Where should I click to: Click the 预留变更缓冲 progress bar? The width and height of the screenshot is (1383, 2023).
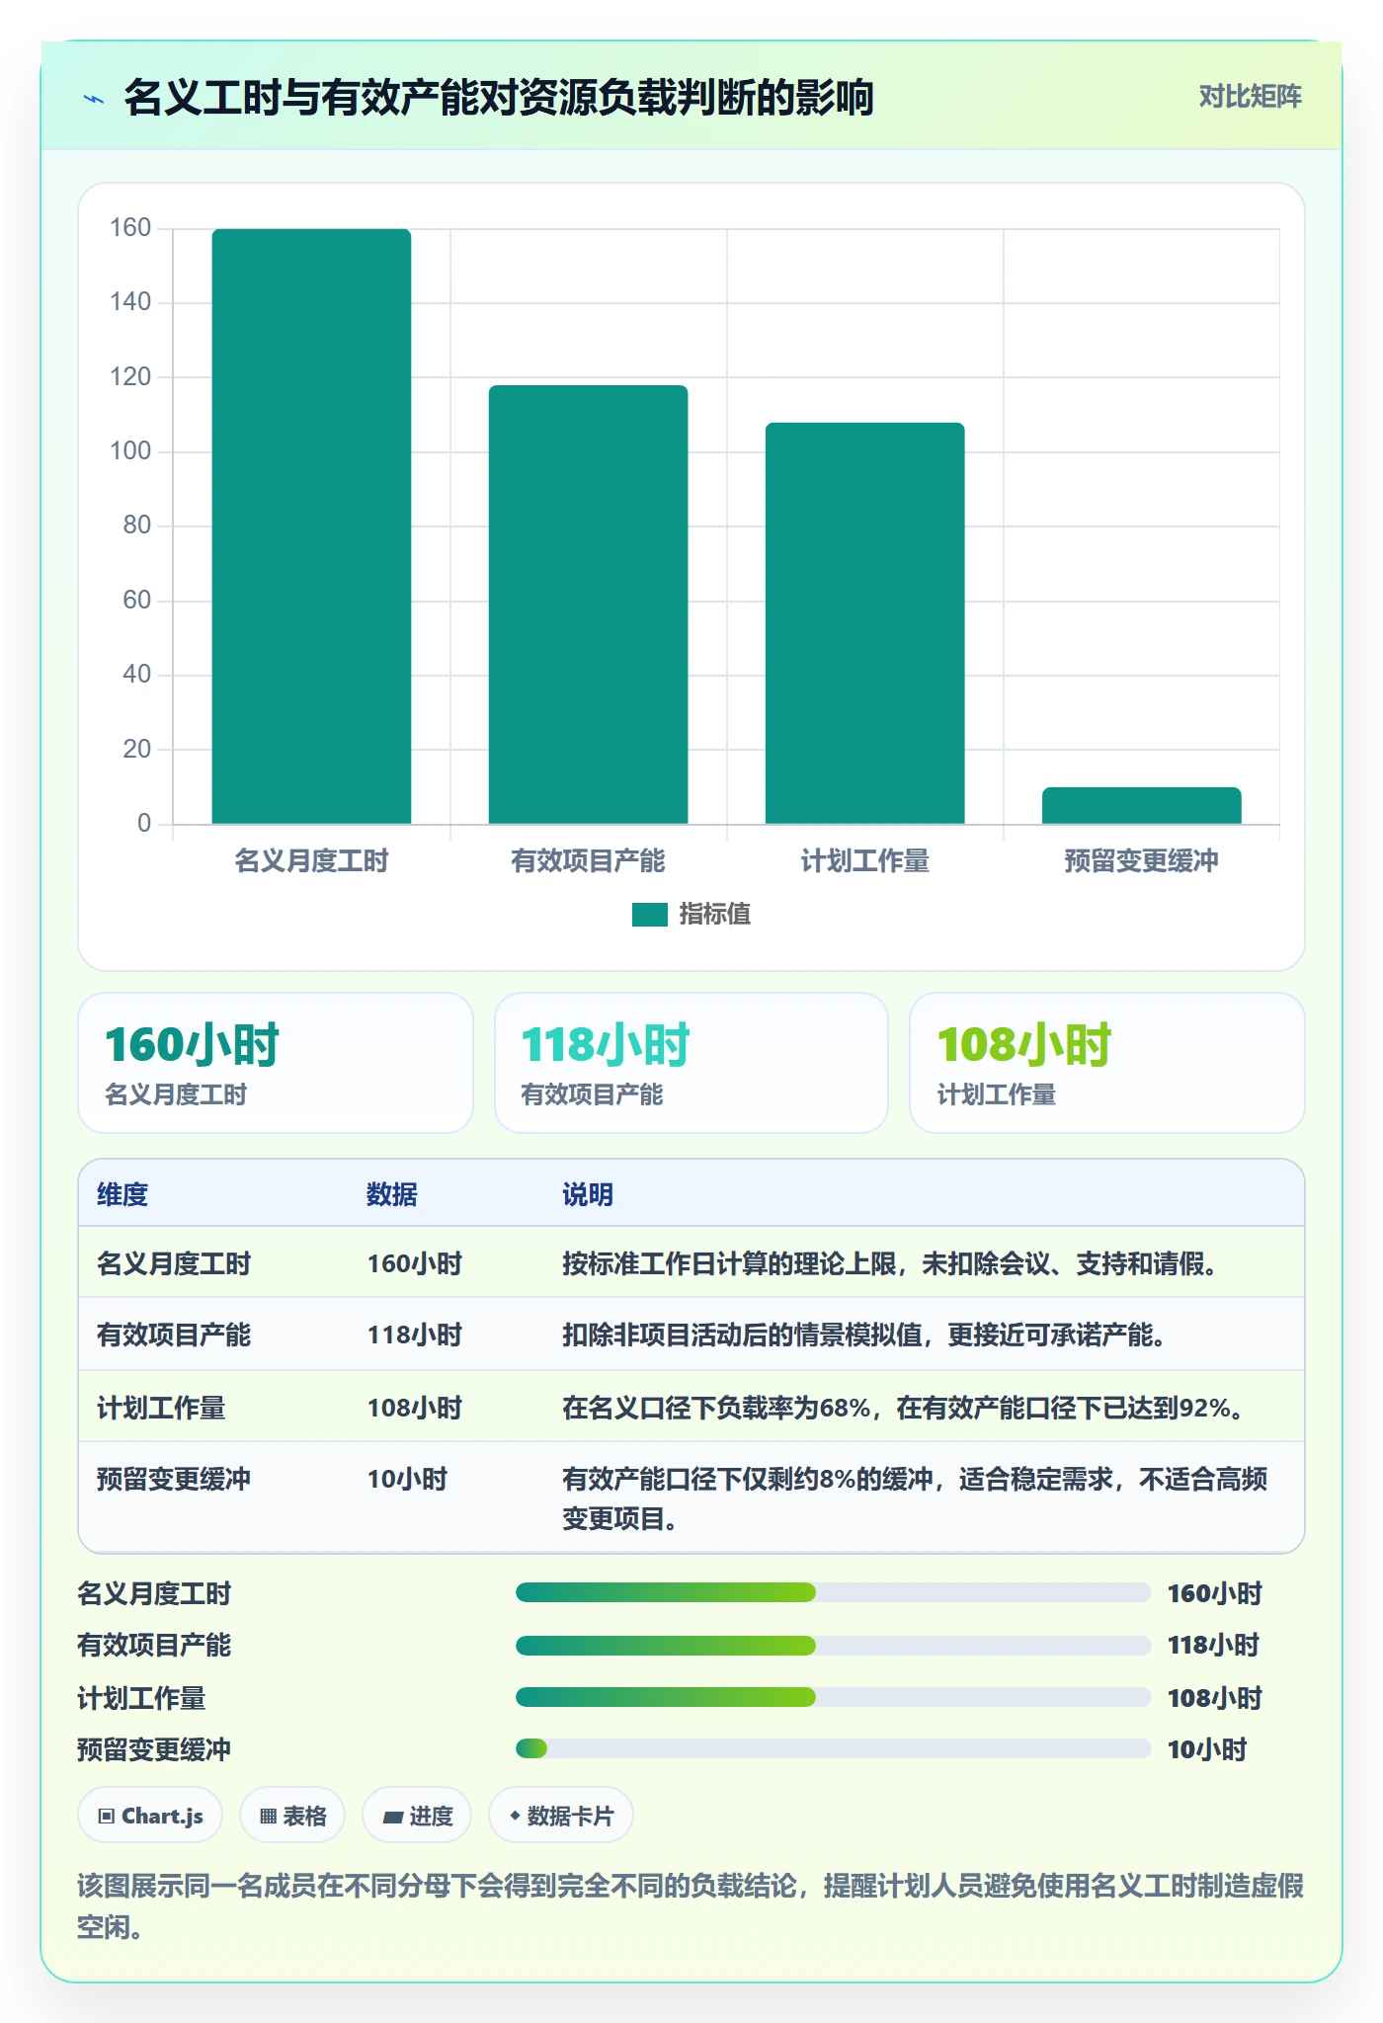[834, 1748]
